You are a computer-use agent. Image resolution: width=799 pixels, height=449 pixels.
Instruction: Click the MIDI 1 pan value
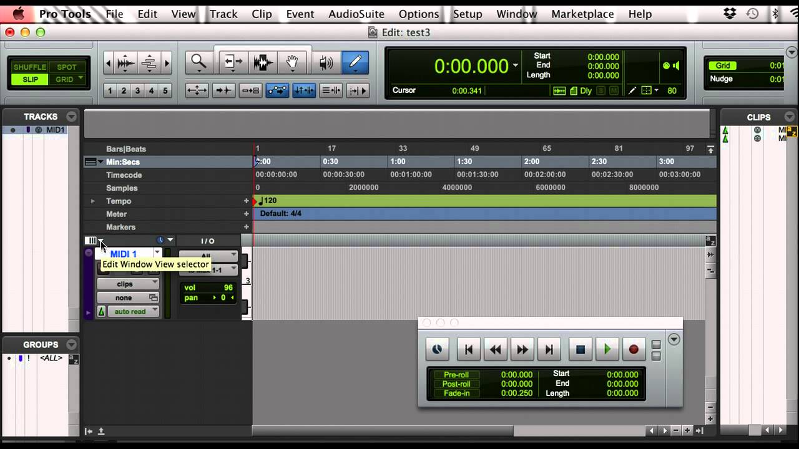click(223, 297)
